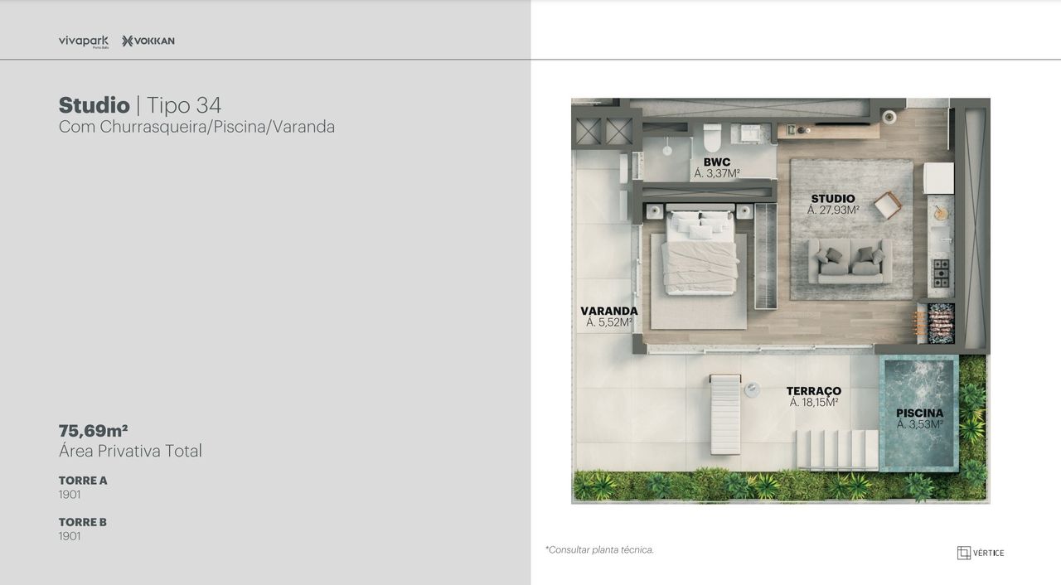Click the Vokkan logo
Screen dimensions: 1061x585
pos(148,41)
